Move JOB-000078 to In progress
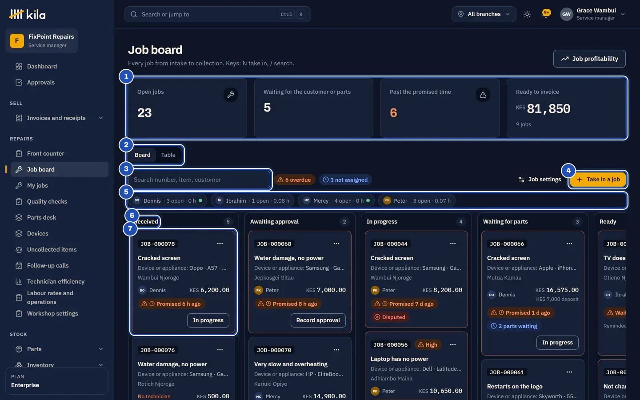 (x=208, y=320)
